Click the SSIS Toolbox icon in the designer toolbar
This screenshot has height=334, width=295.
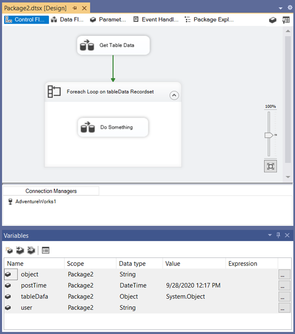pyautogui.click(x=286, y=20)
